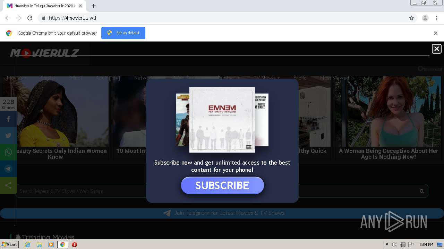Screen dimensions: 444x249
Task: Expand the TV Shows dropdown menu
Action: (266, 78)
